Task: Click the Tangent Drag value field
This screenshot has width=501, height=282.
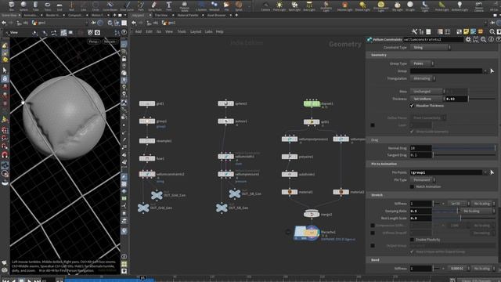Action: 421,155
